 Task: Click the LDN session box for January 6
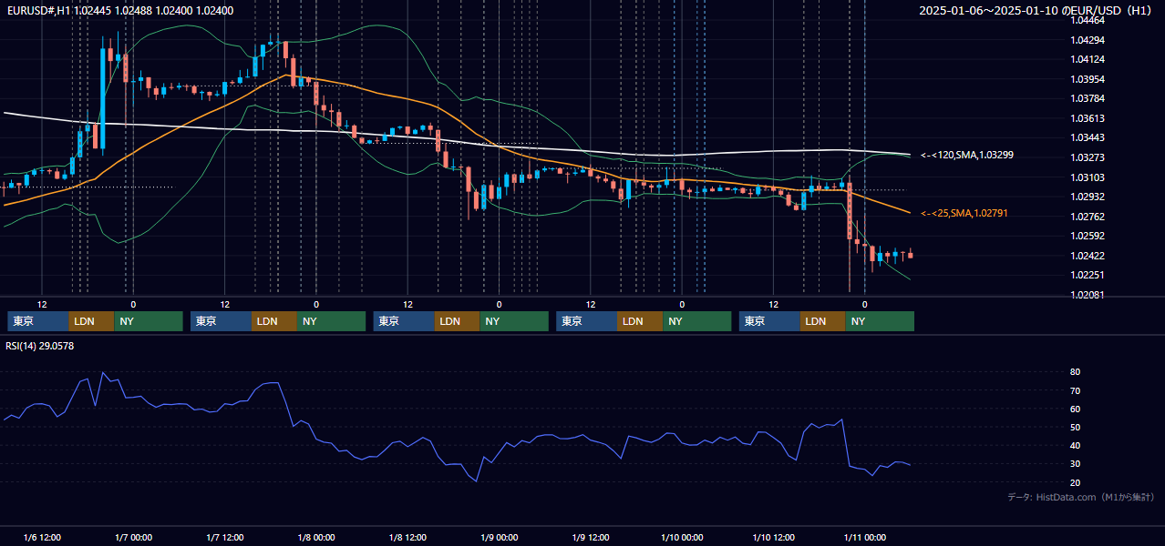91,321
